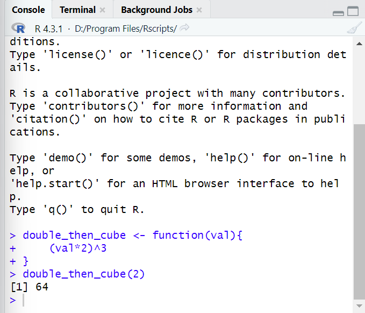Close the Background Jobs tab
Viewport: 365px width, 313px height.
click(199, 10)
